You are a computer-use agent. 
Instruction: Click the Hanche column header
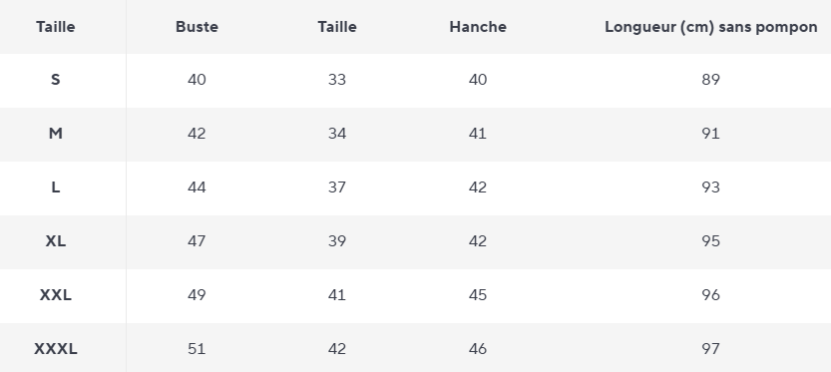pos(478,27)
